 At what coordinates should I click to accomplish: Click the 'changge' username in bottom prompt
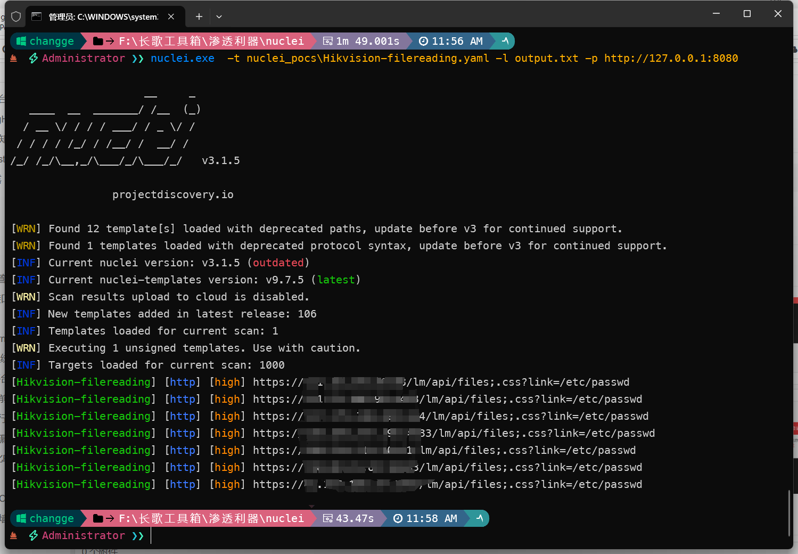coord(52,518)
